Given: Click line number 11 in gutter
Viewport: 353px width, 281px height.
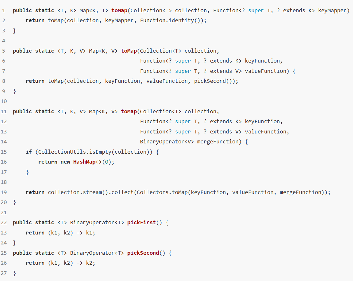Looking at the screenshot, I should click(x=4, y=112).
